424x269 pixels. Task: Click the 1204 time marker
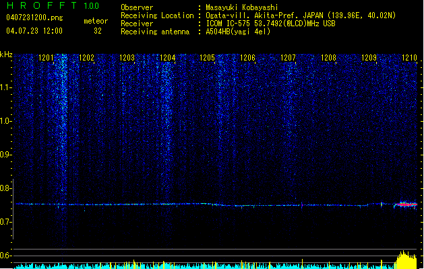[x=168, y=58]
